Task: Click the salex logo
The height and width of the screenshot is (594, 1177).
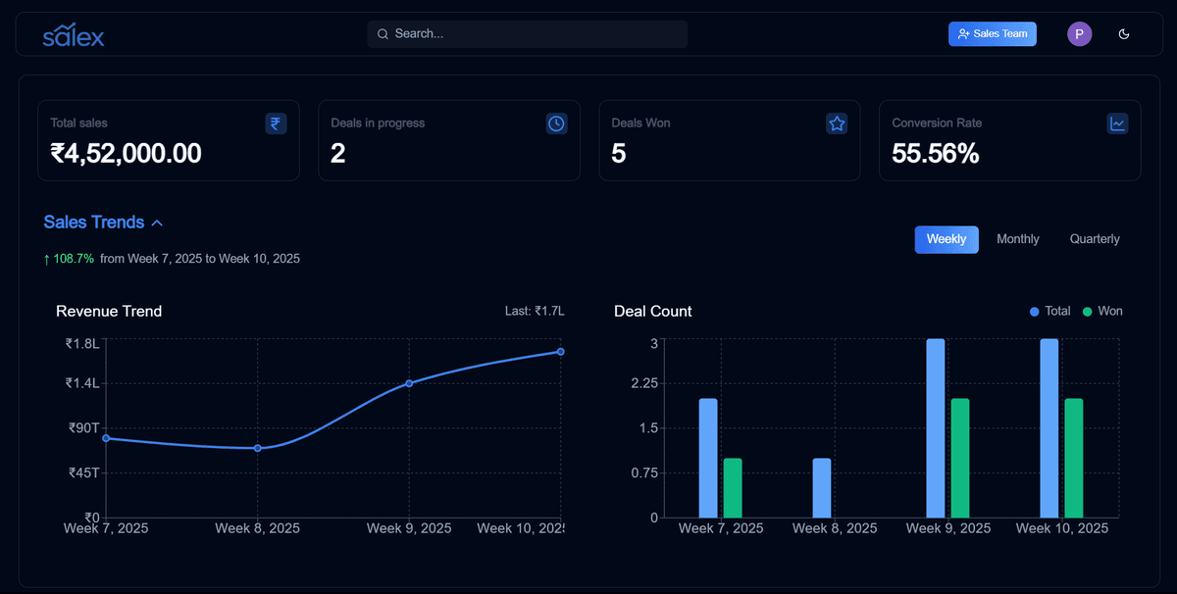Action: (74, 35)
